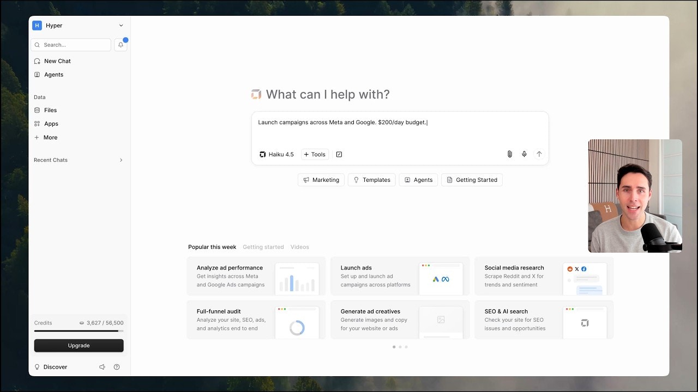
Task: Click the Discover lightbulb icon
Action: (x=37, y=367)
